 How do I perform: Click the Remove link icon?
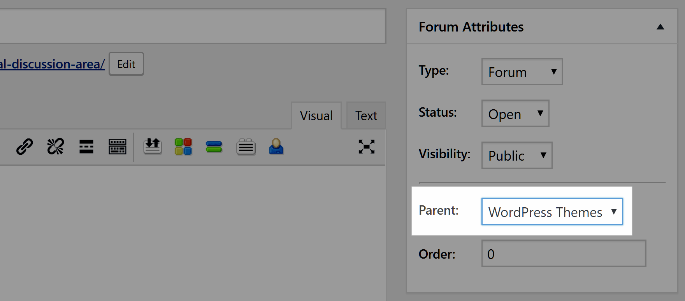(55, 147)
